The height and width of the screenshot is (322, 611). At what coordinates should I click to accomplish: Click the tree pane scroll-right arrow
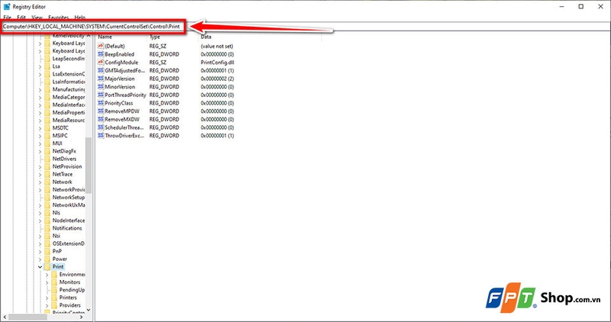pyautogui.click(x=82, y=317)
